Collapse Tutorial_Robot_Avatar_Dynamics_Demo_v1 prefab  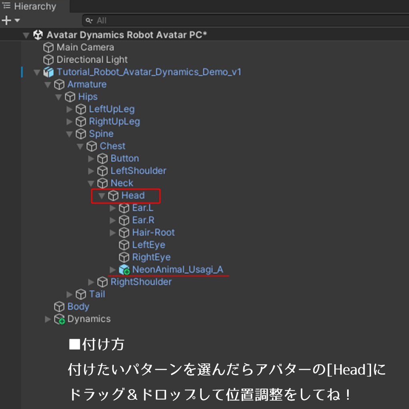point(37,72)
